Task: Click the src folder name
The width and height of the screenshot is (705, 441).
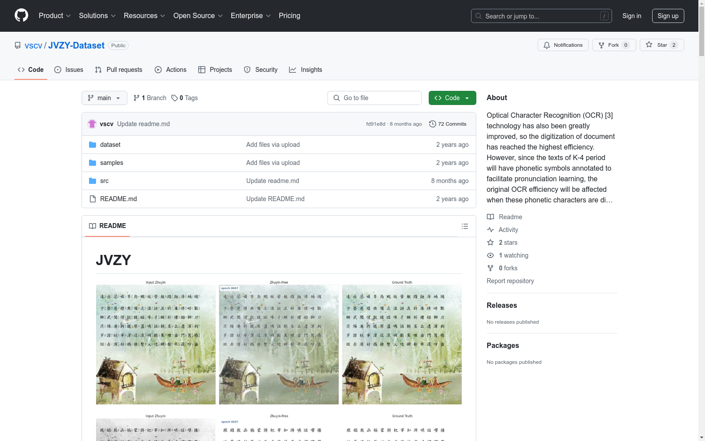Action: point(104,181)
